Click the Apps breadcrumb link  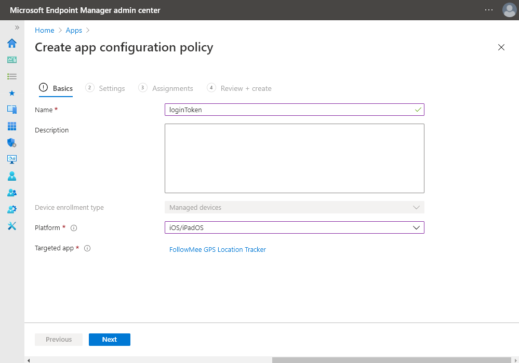coord(74,30)
